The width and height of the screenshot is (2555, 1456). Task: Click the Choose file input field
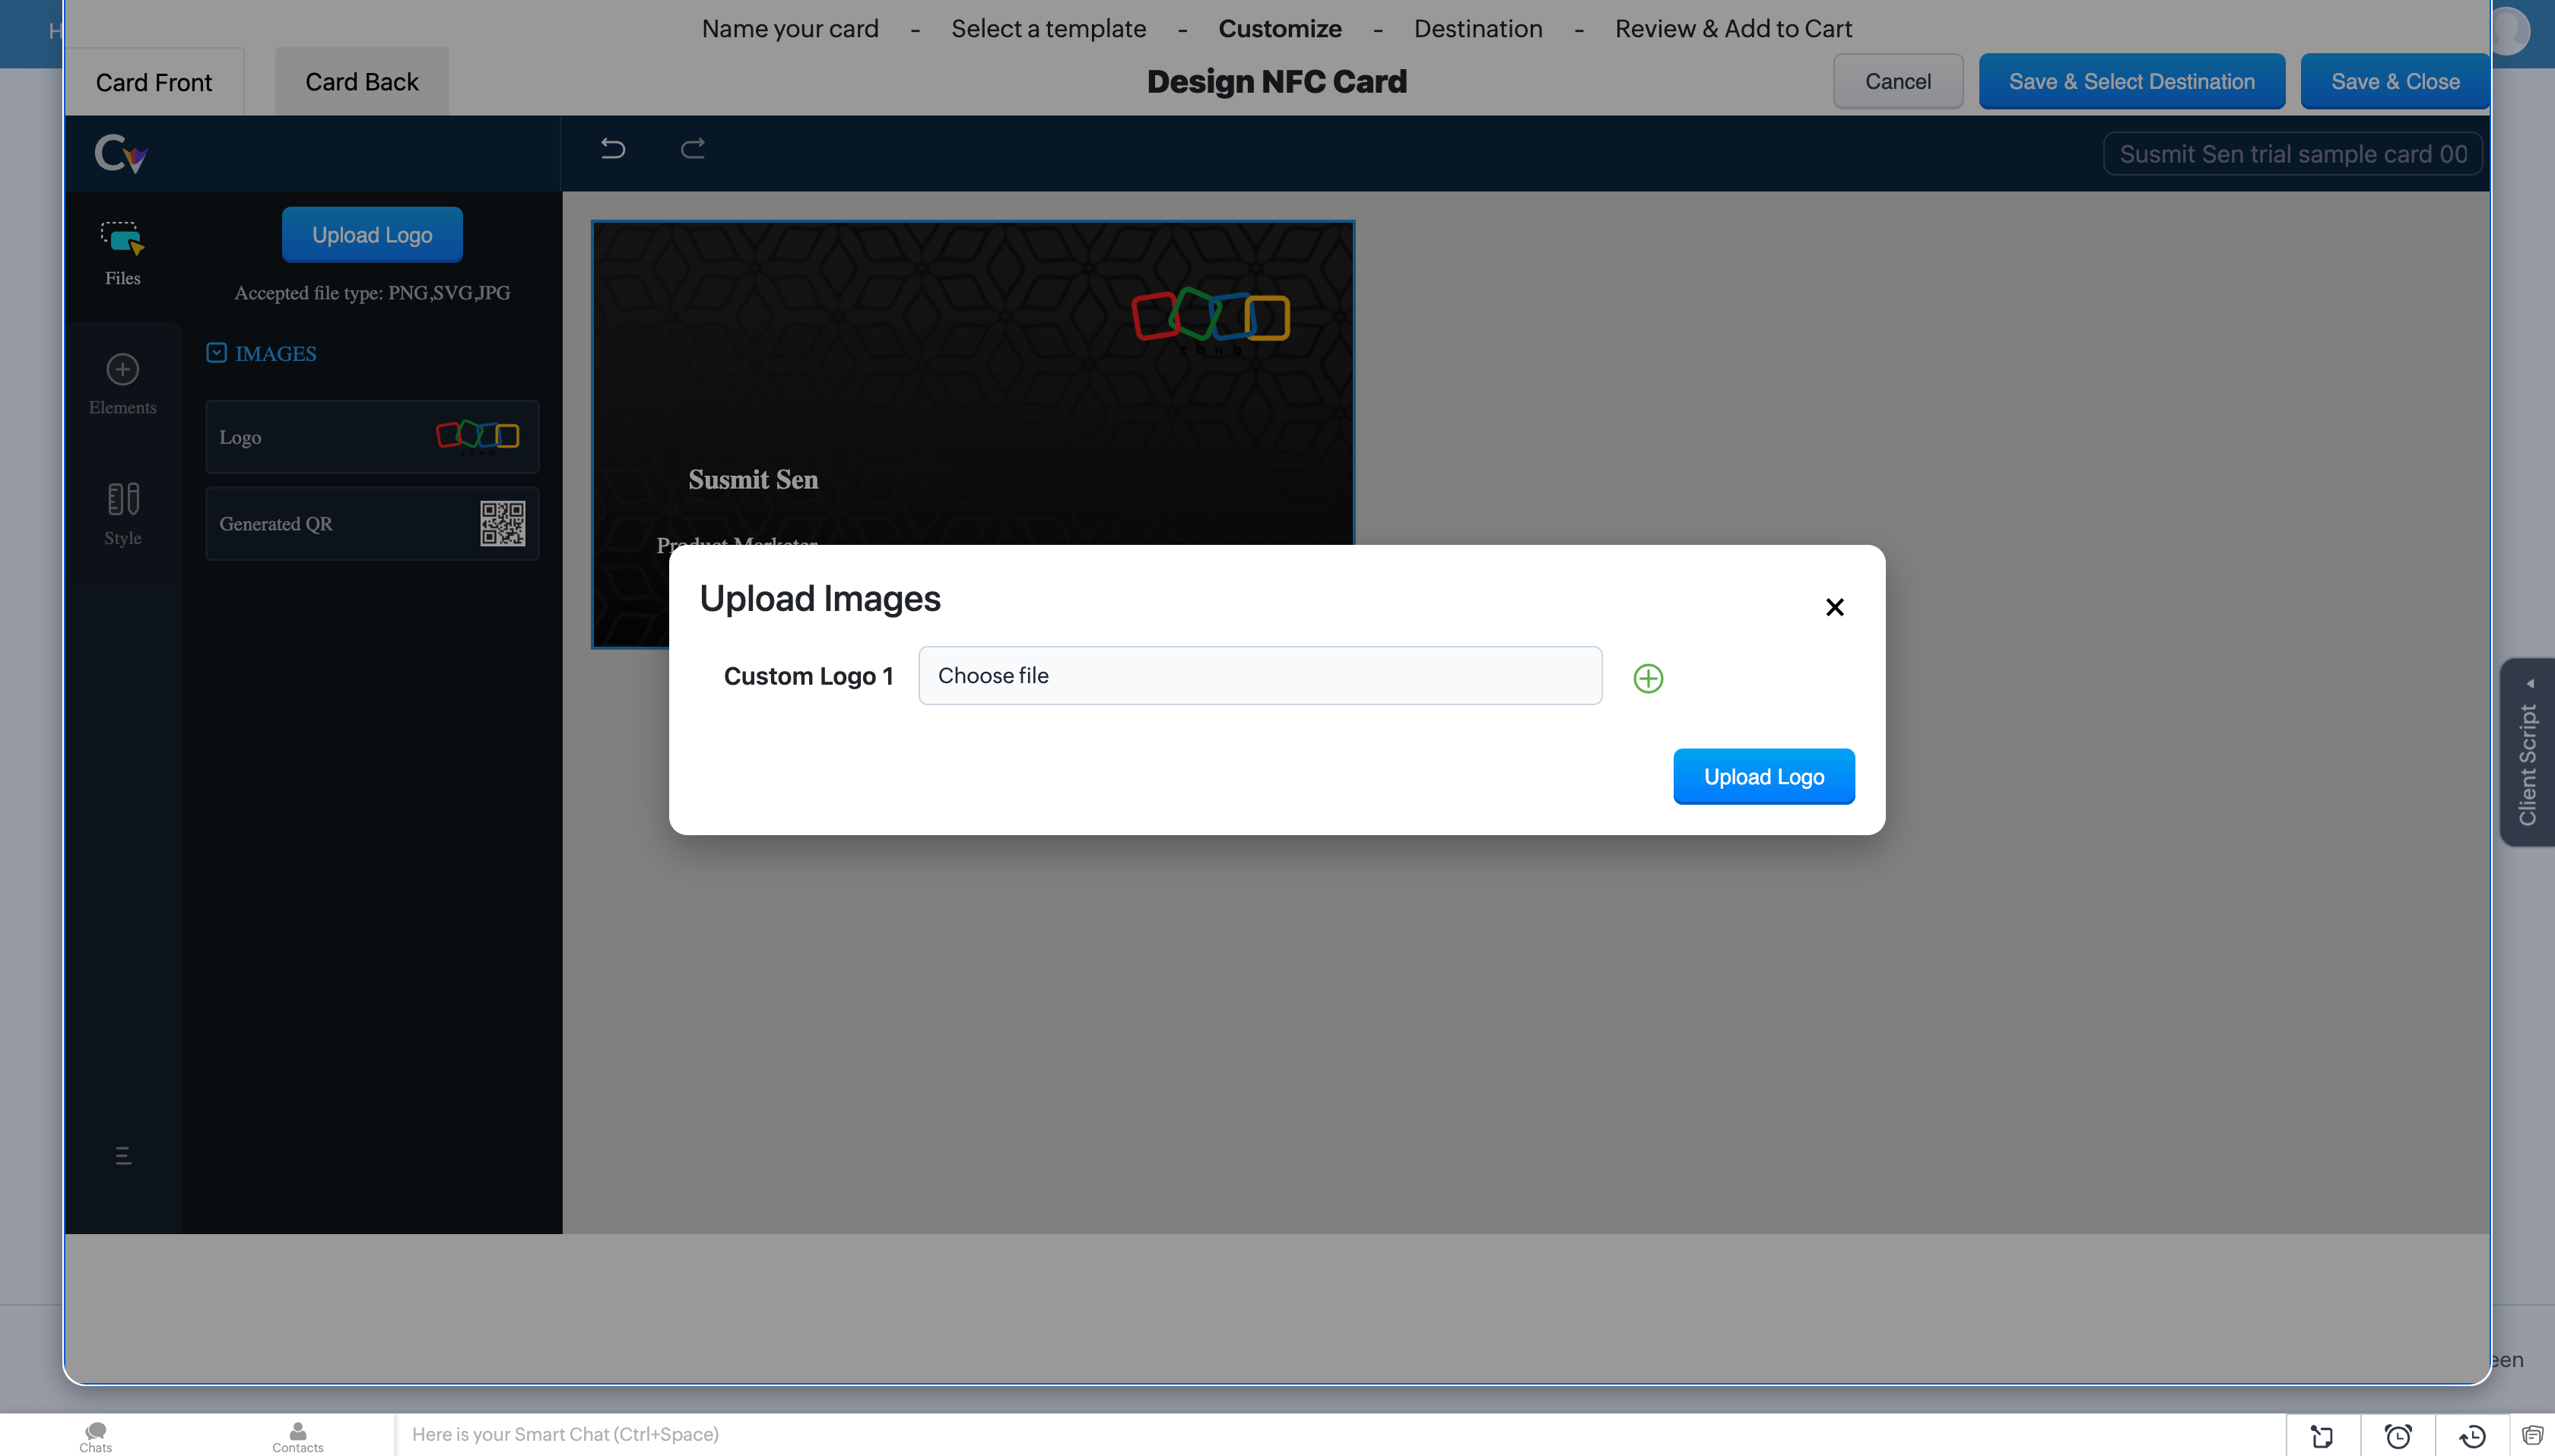1259,676
